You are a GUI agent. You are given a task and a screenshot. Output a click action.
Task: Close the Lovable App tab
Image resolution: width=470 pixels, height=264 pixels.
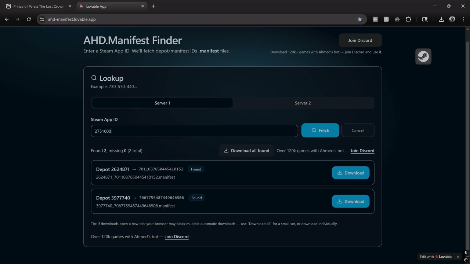[142, 6]
